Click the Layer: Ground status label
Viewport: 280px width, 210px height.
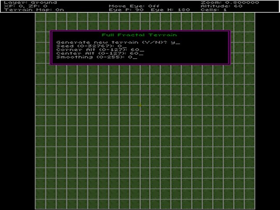[x=30, y=3]
